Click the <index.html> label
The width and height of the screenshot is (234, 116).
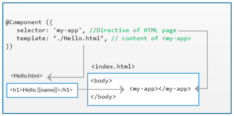[x=113, y=67]
